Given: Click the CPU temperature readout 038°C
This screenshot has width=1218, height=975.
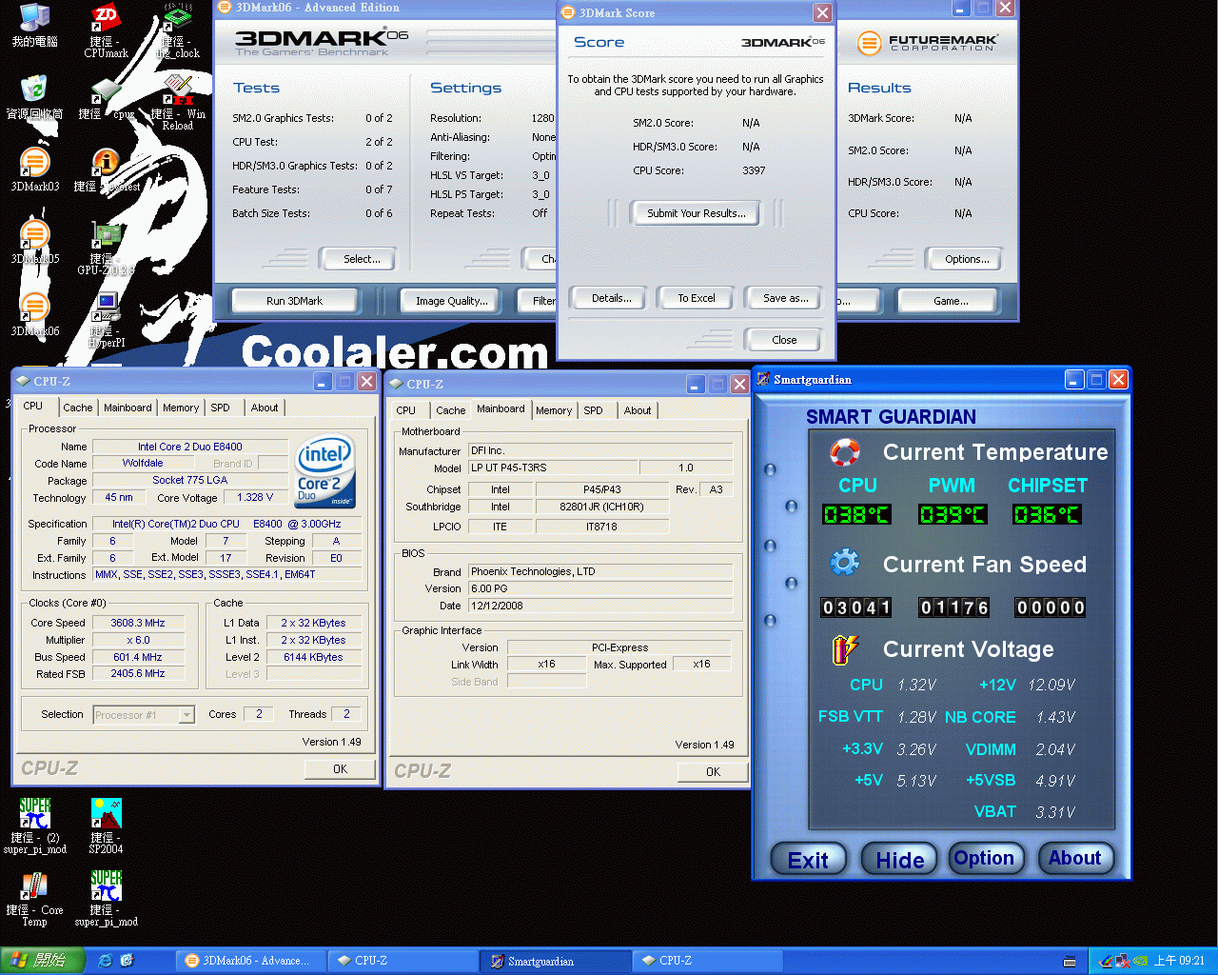Looking at the screenshot, I should (856, 515).
